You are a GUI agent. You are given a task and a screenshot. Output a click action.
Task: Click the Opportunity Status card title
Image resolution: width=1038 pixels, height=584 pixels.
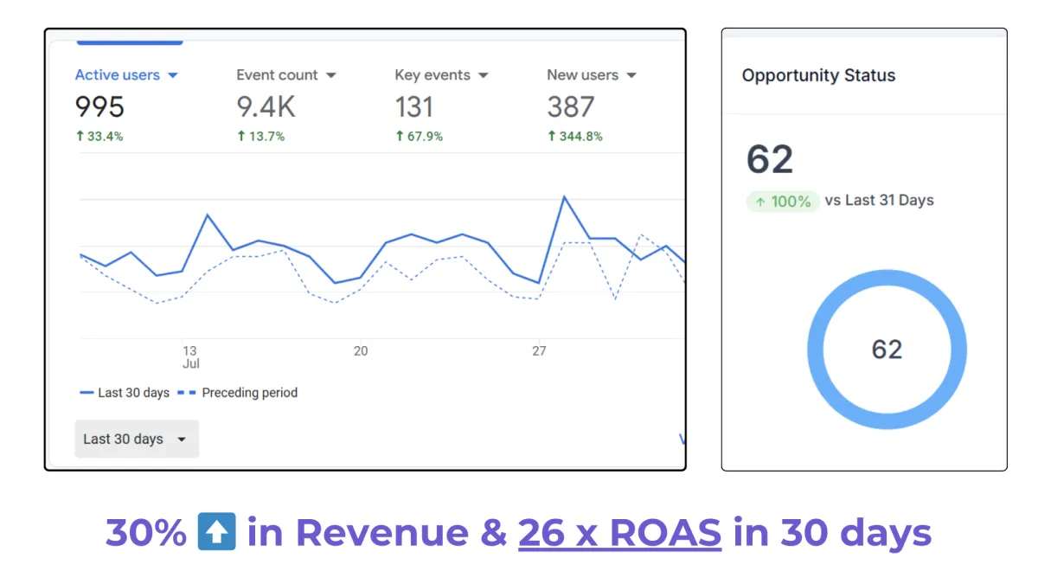pos(818,75)
